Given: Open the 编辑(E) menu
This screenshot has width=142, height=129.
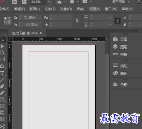Looking at the screenshot, I should [19, 9].
